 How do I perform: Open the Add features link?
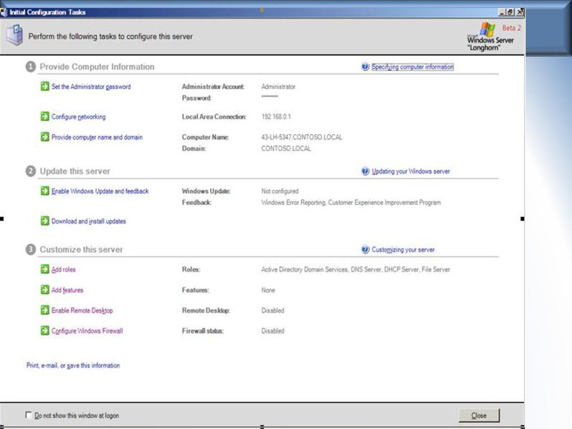pos(67,290)
